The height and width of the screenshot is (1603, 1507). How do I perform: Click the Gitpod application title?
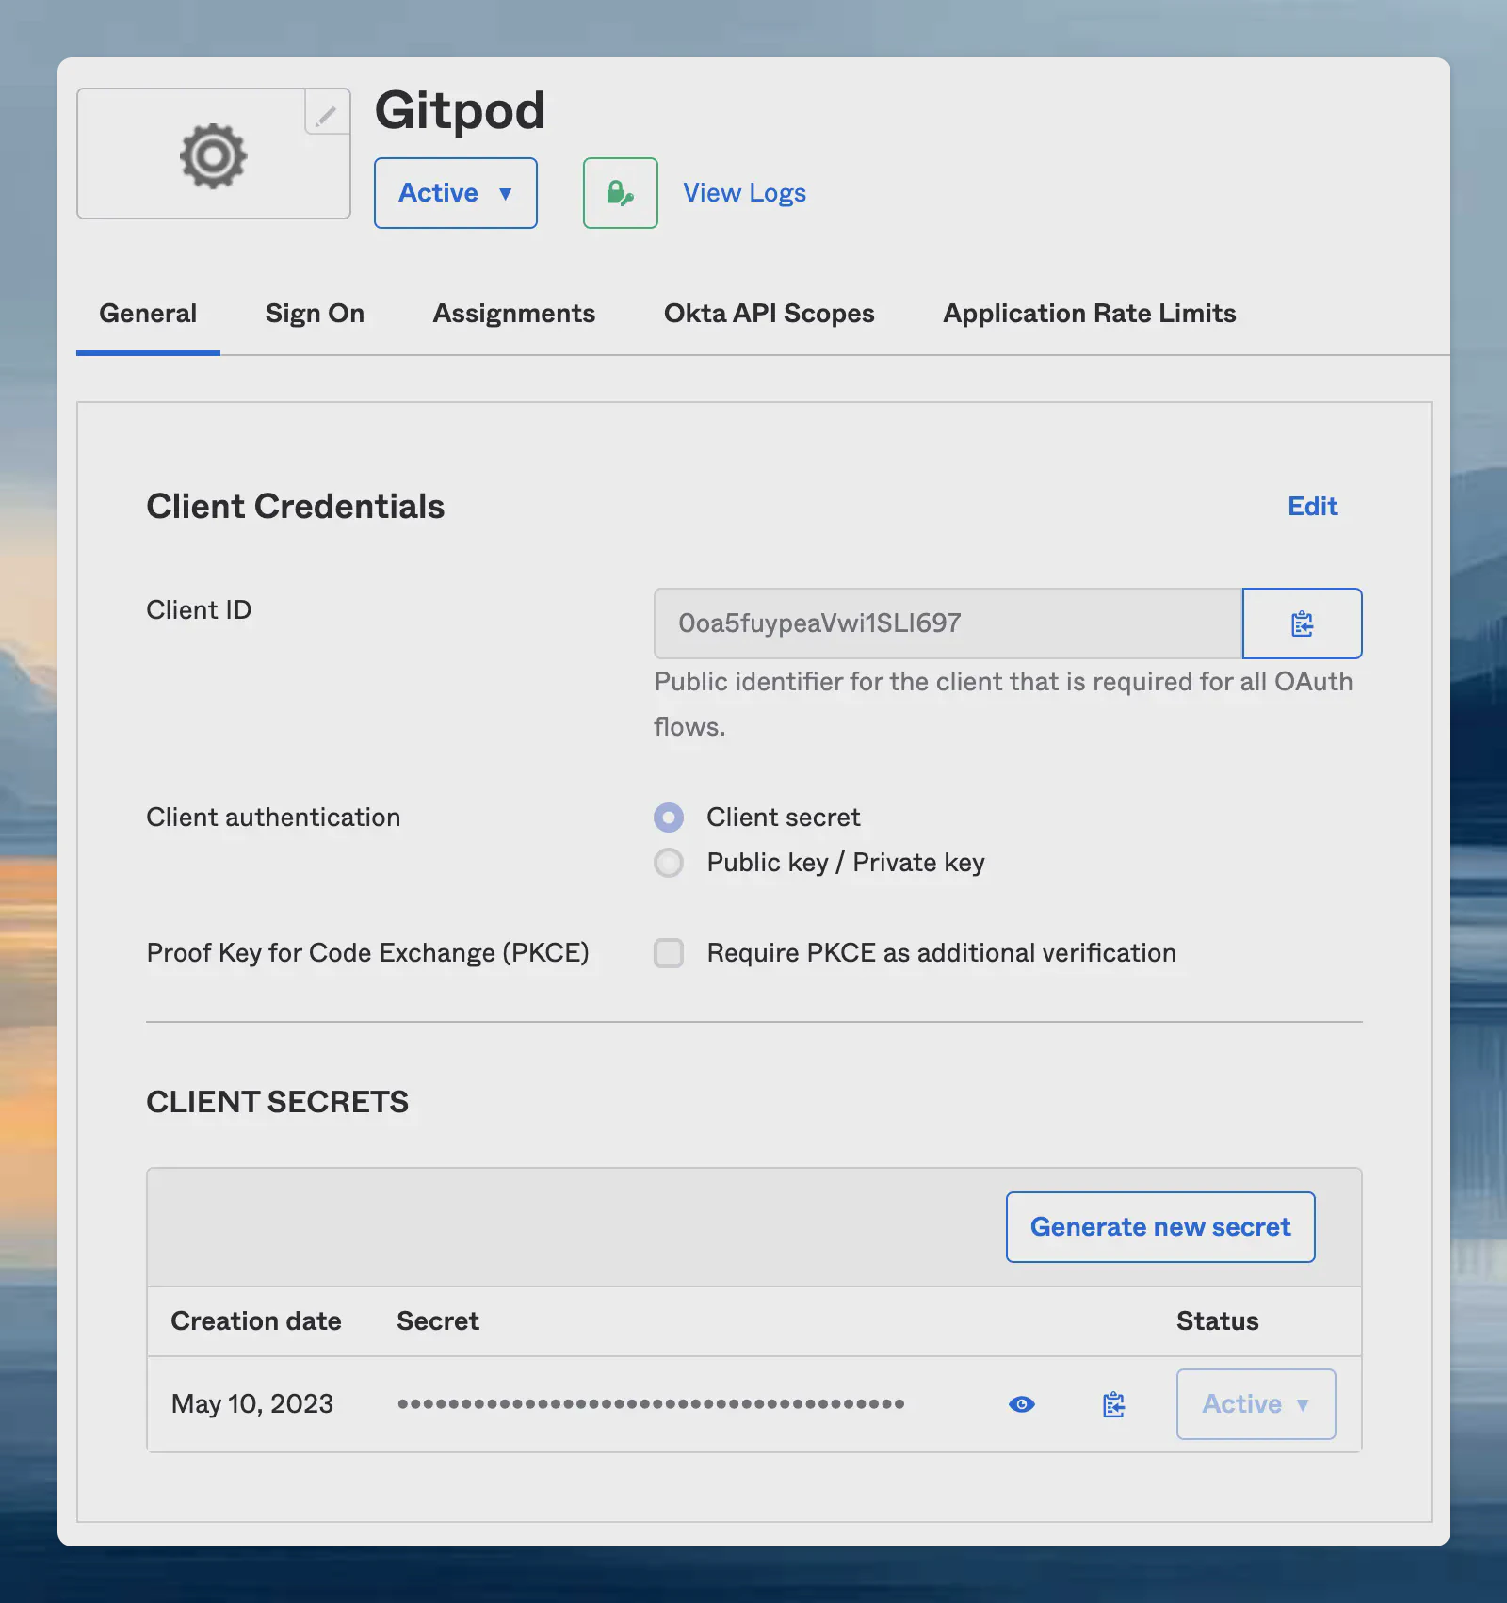[460, 111]
